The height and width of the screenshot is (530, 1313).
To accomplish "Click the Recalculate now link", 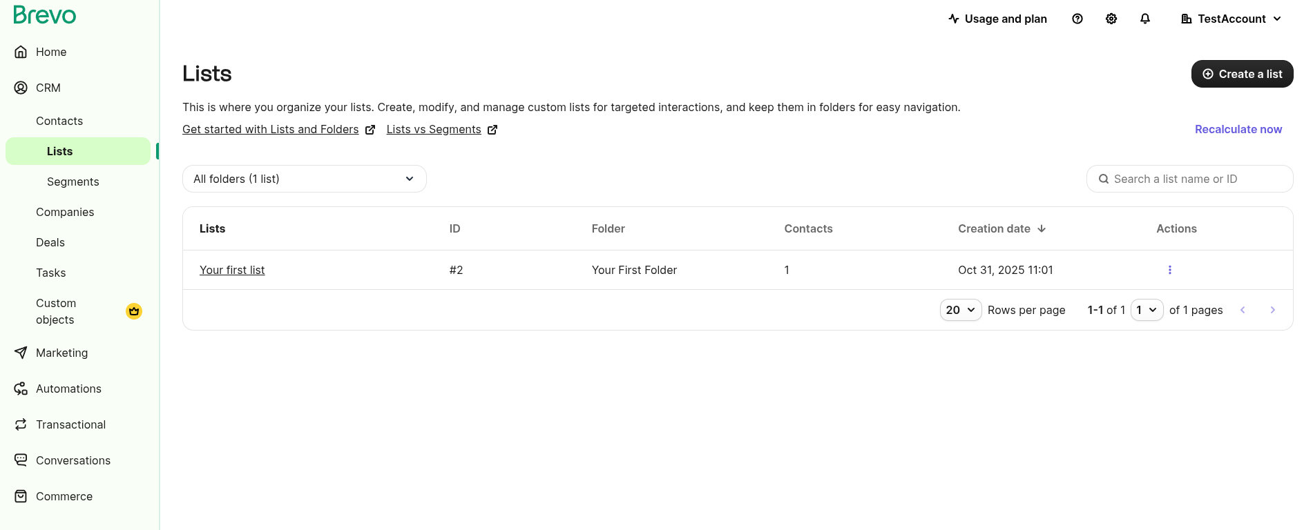I will (1238, 129).
